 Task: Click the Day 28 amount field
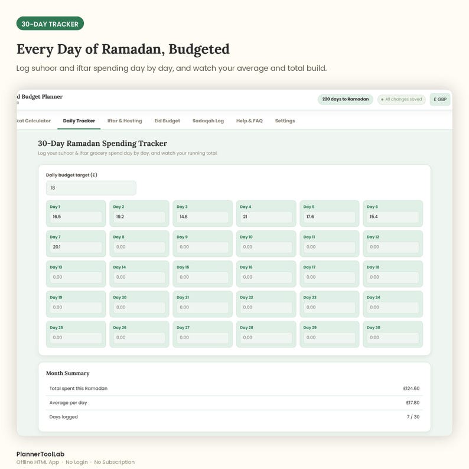coord(266,338)
